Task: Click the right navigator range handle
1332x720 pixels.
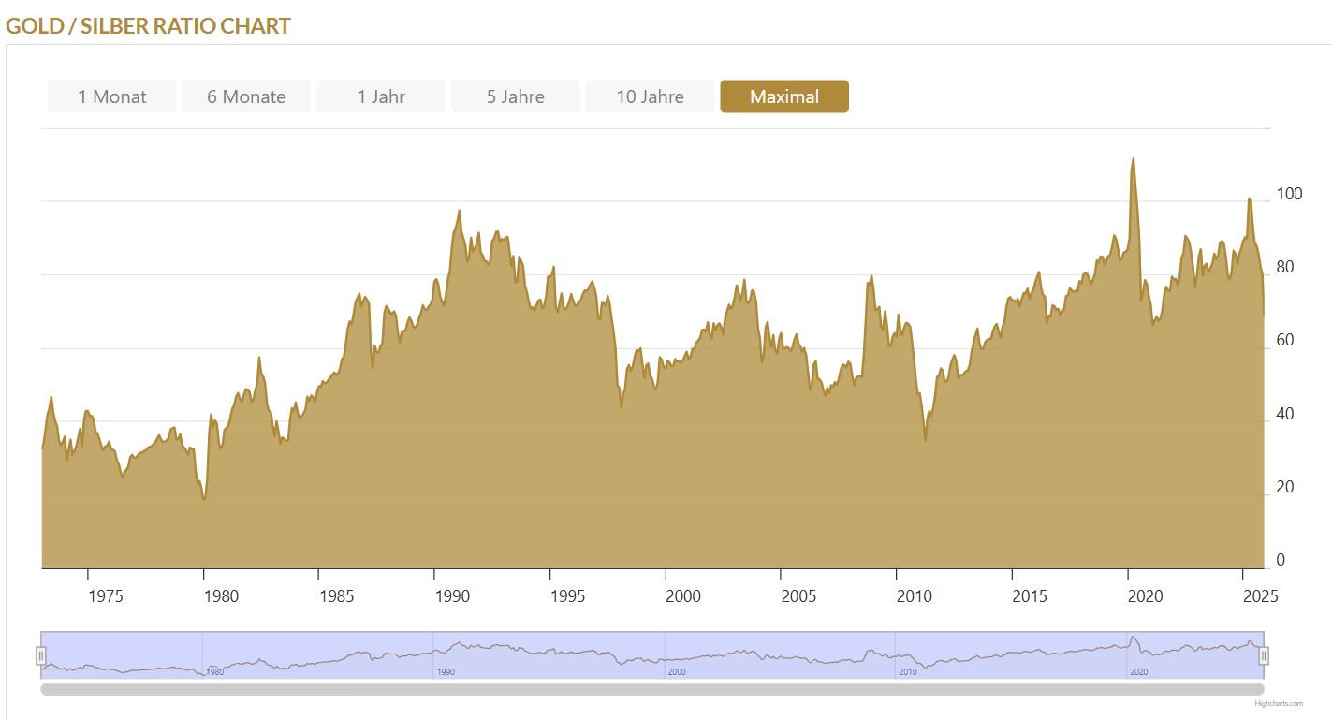Action: click(x=1264, y=655)
